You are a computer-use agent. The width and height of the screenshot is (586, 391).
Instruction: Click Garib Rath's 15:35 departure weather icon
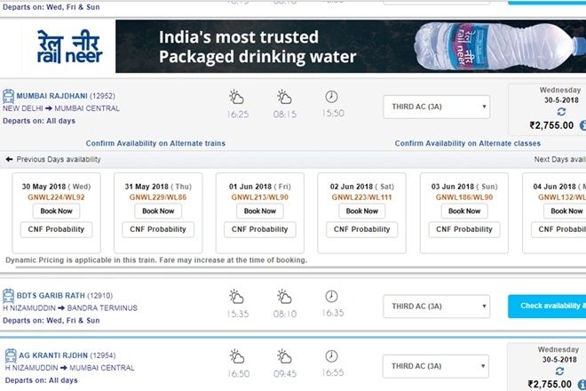click(x=236, y=297)
